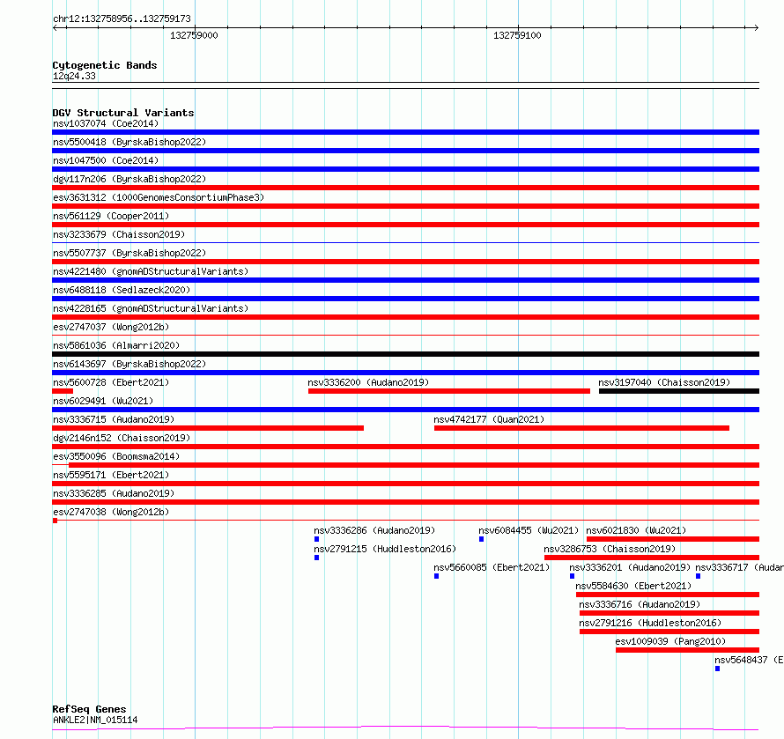Click the left arrow of the ruler

pyautogui.click(x=55, y=28)
